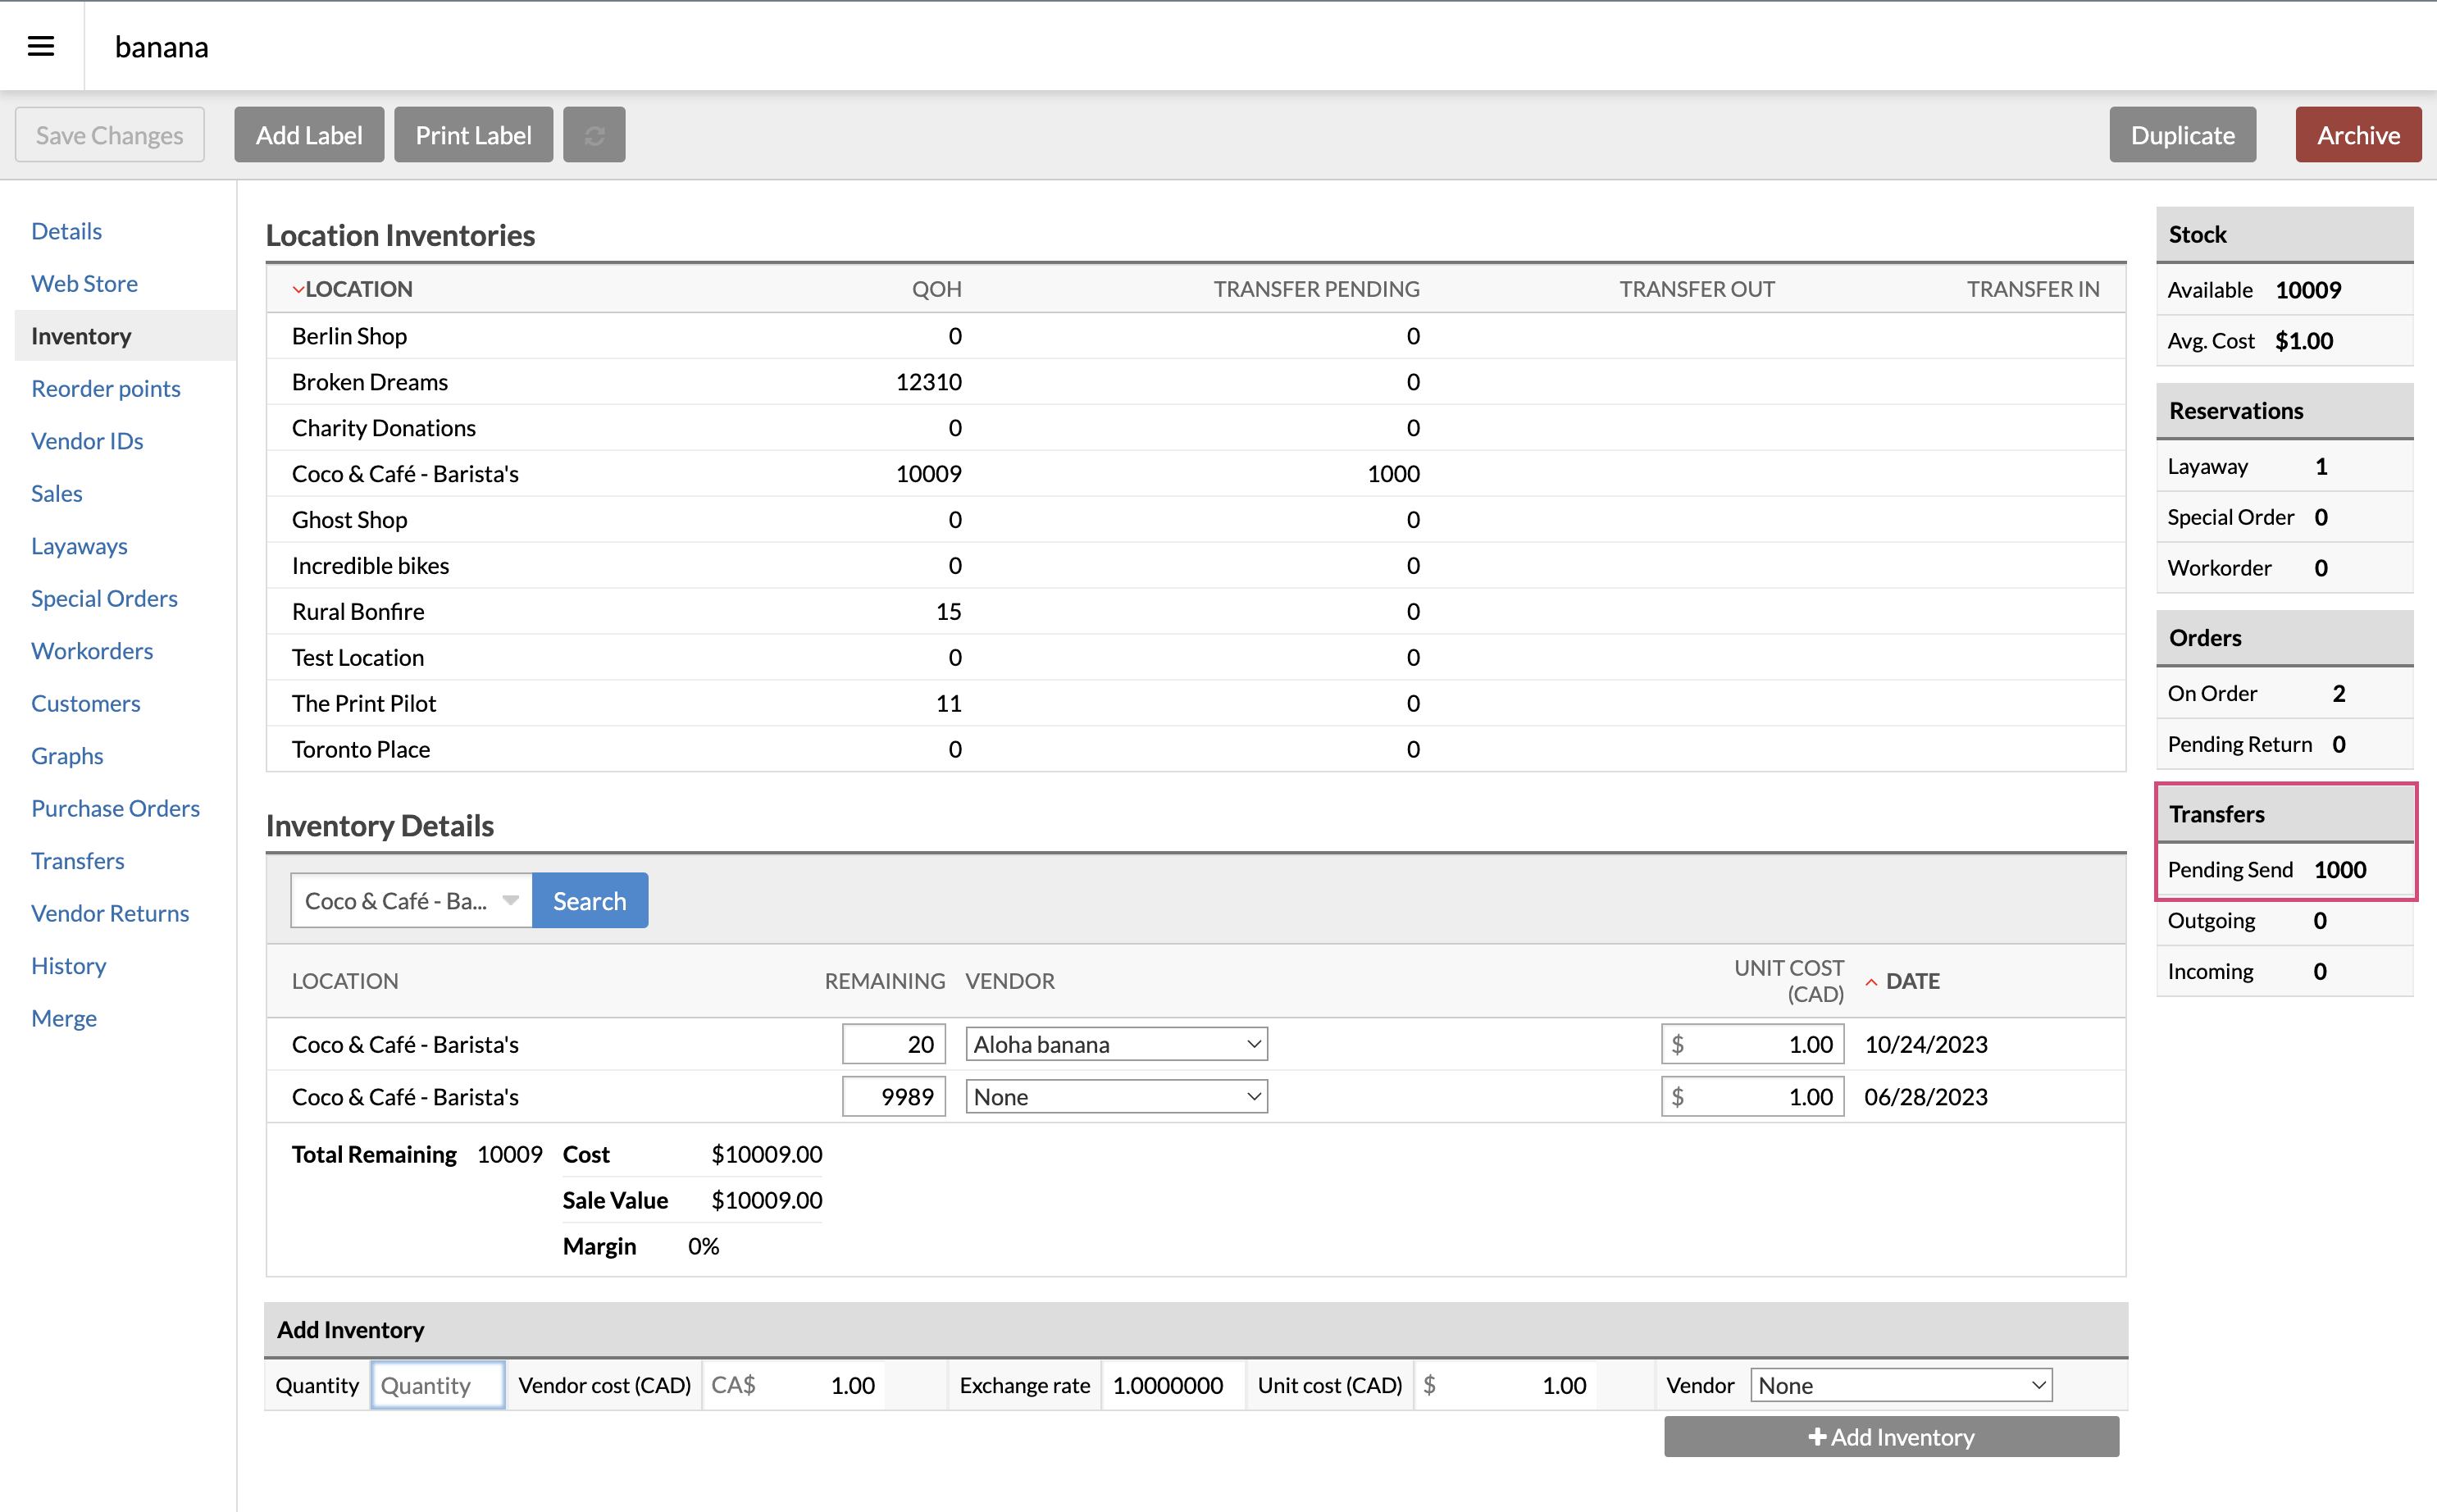
Task: Open the hamburger menu icon
Action: click(x=40, y=45)
